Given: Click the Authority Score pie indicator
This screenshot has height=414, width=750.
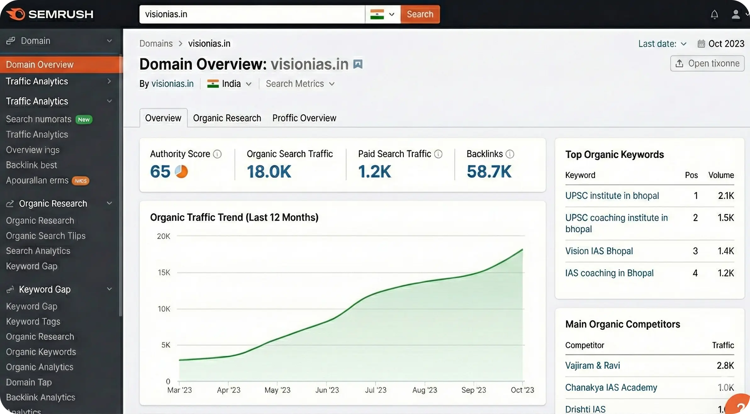Looking at the screenshot, I should (181, 171).
